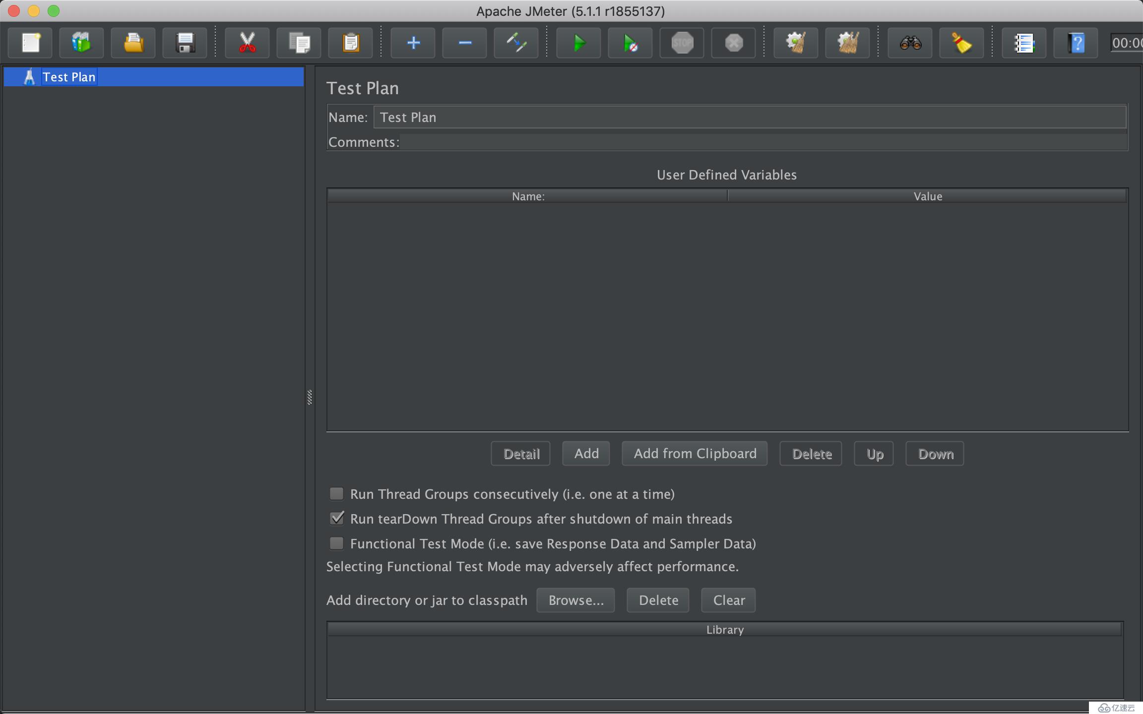This screenshot has width=1143, height=714.
Task: Move variable Down with Down button
Action: (935, 454)
